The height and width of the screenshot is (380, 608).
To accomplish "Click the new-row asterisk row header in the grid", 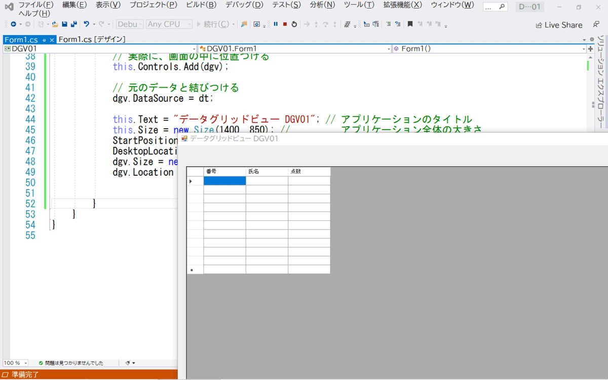I will tap(195, 270).
